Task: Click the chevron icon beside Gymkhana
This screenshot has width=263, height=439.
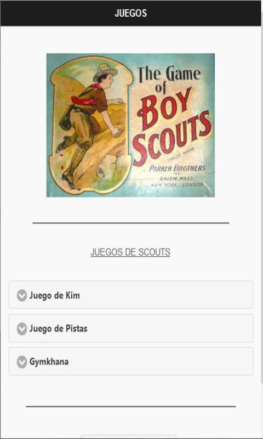Action: click(22, 362)
